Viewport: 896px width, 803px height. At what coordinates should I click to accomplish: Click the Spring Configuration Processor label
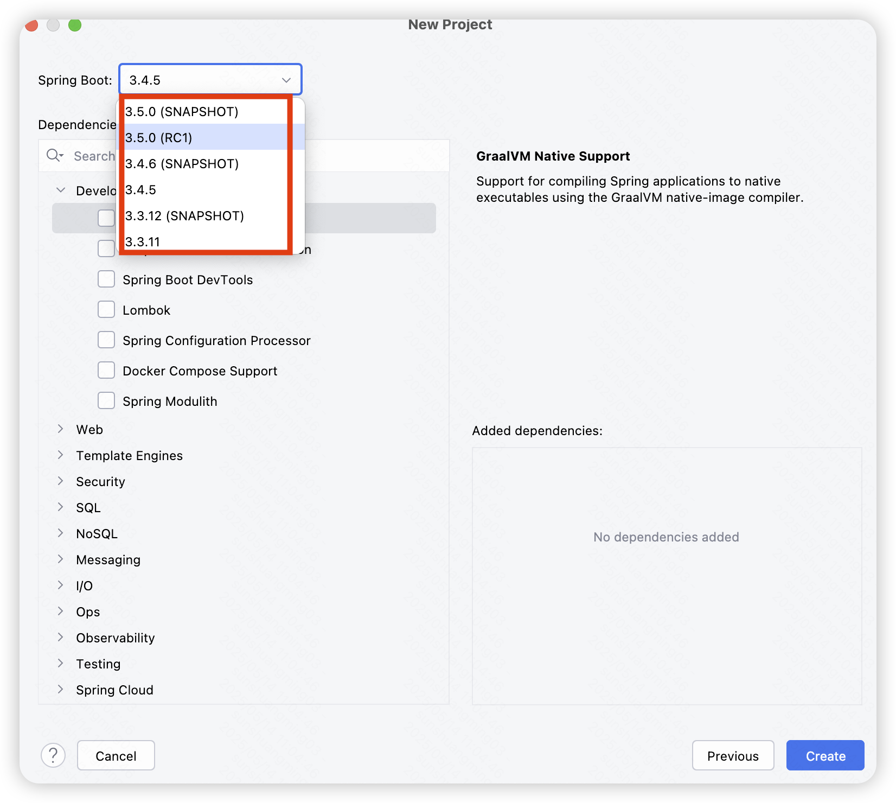click(216, 341)
